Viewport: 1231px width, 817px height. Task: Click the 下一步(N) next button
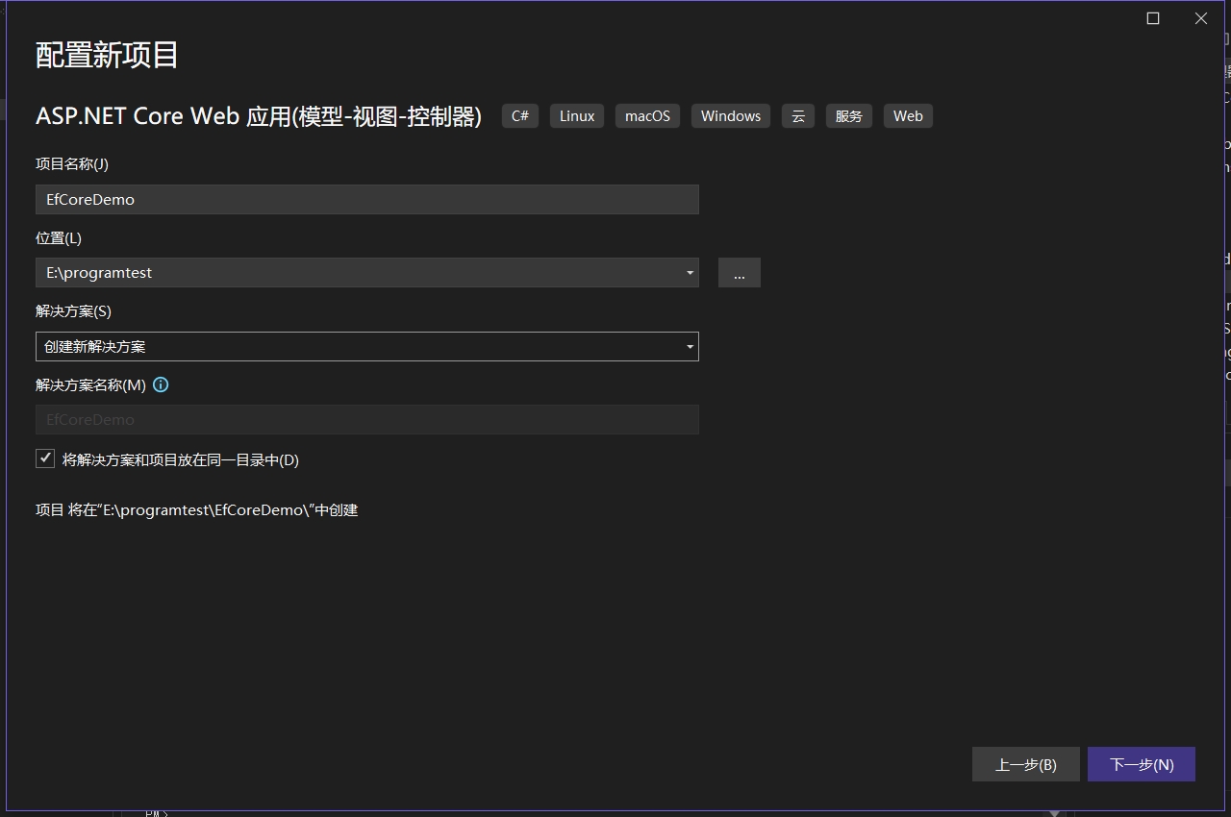coord(1142,764)
